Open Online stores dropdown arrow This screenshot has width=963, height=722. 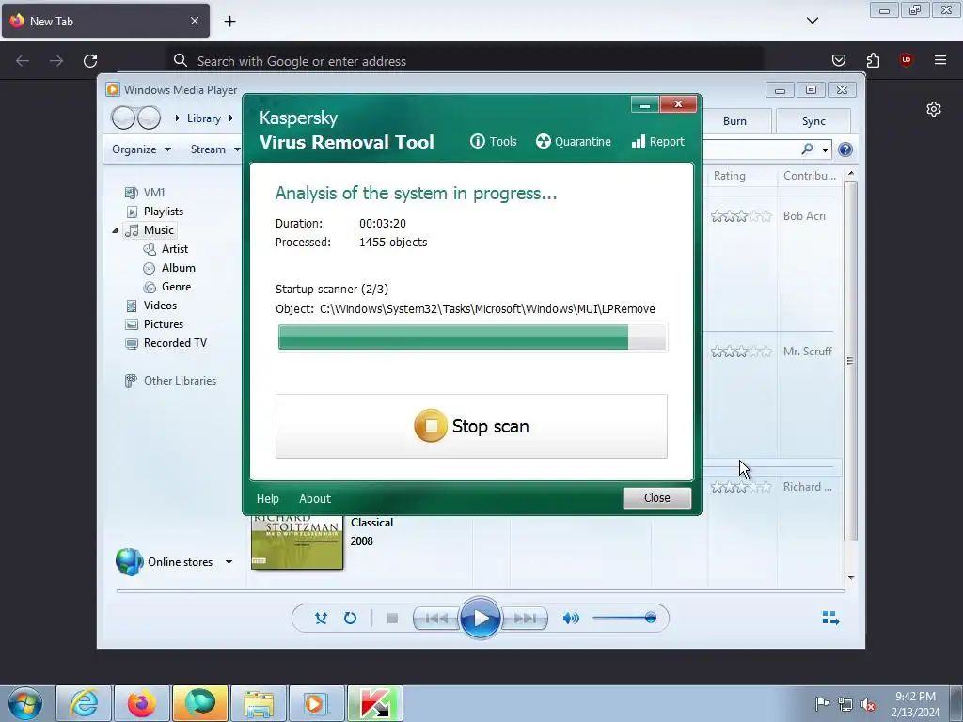pos(229,562)
